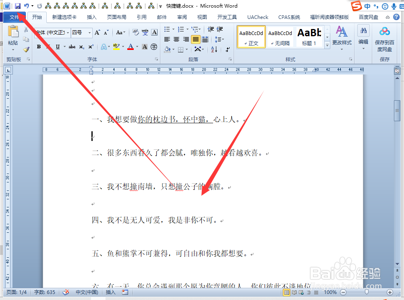Apply 正文 style

[251, 37]
